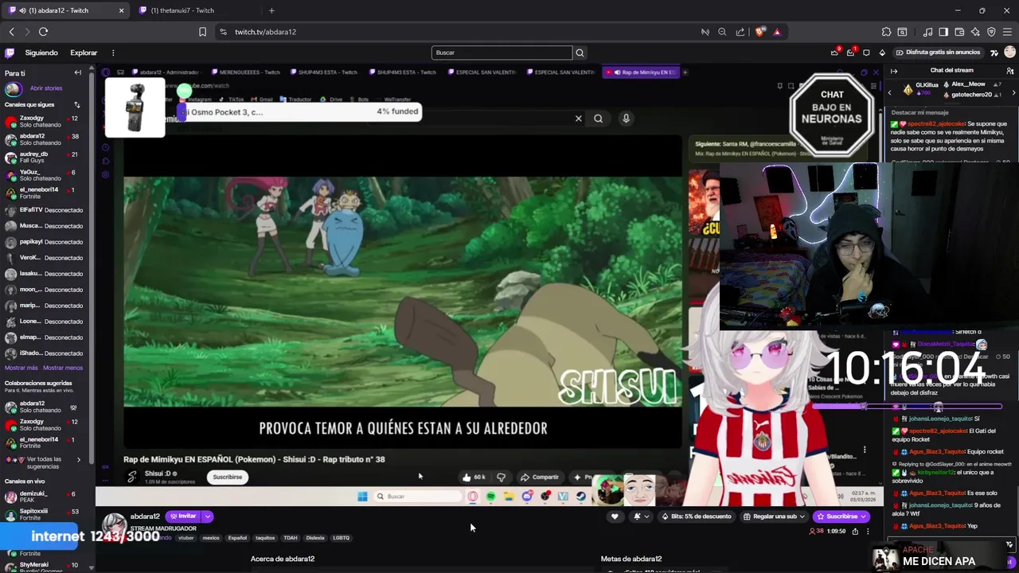
Task: Click the Invitar button
Action: coord(184,516)
